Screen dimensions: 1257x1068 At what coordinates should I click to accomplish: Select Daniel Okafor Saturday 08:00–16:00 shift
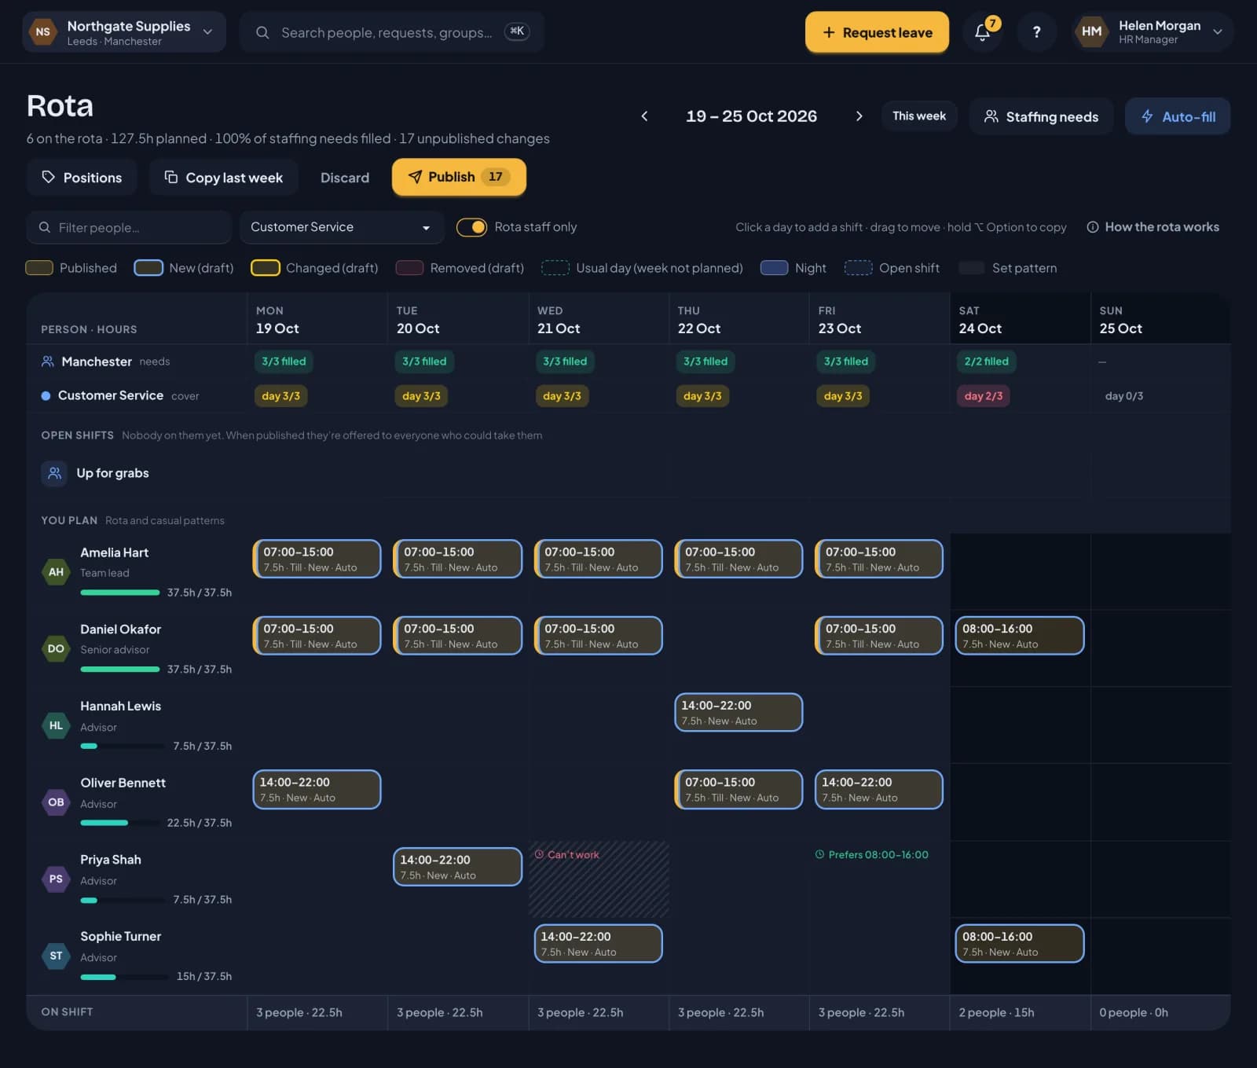point(1020,635)
